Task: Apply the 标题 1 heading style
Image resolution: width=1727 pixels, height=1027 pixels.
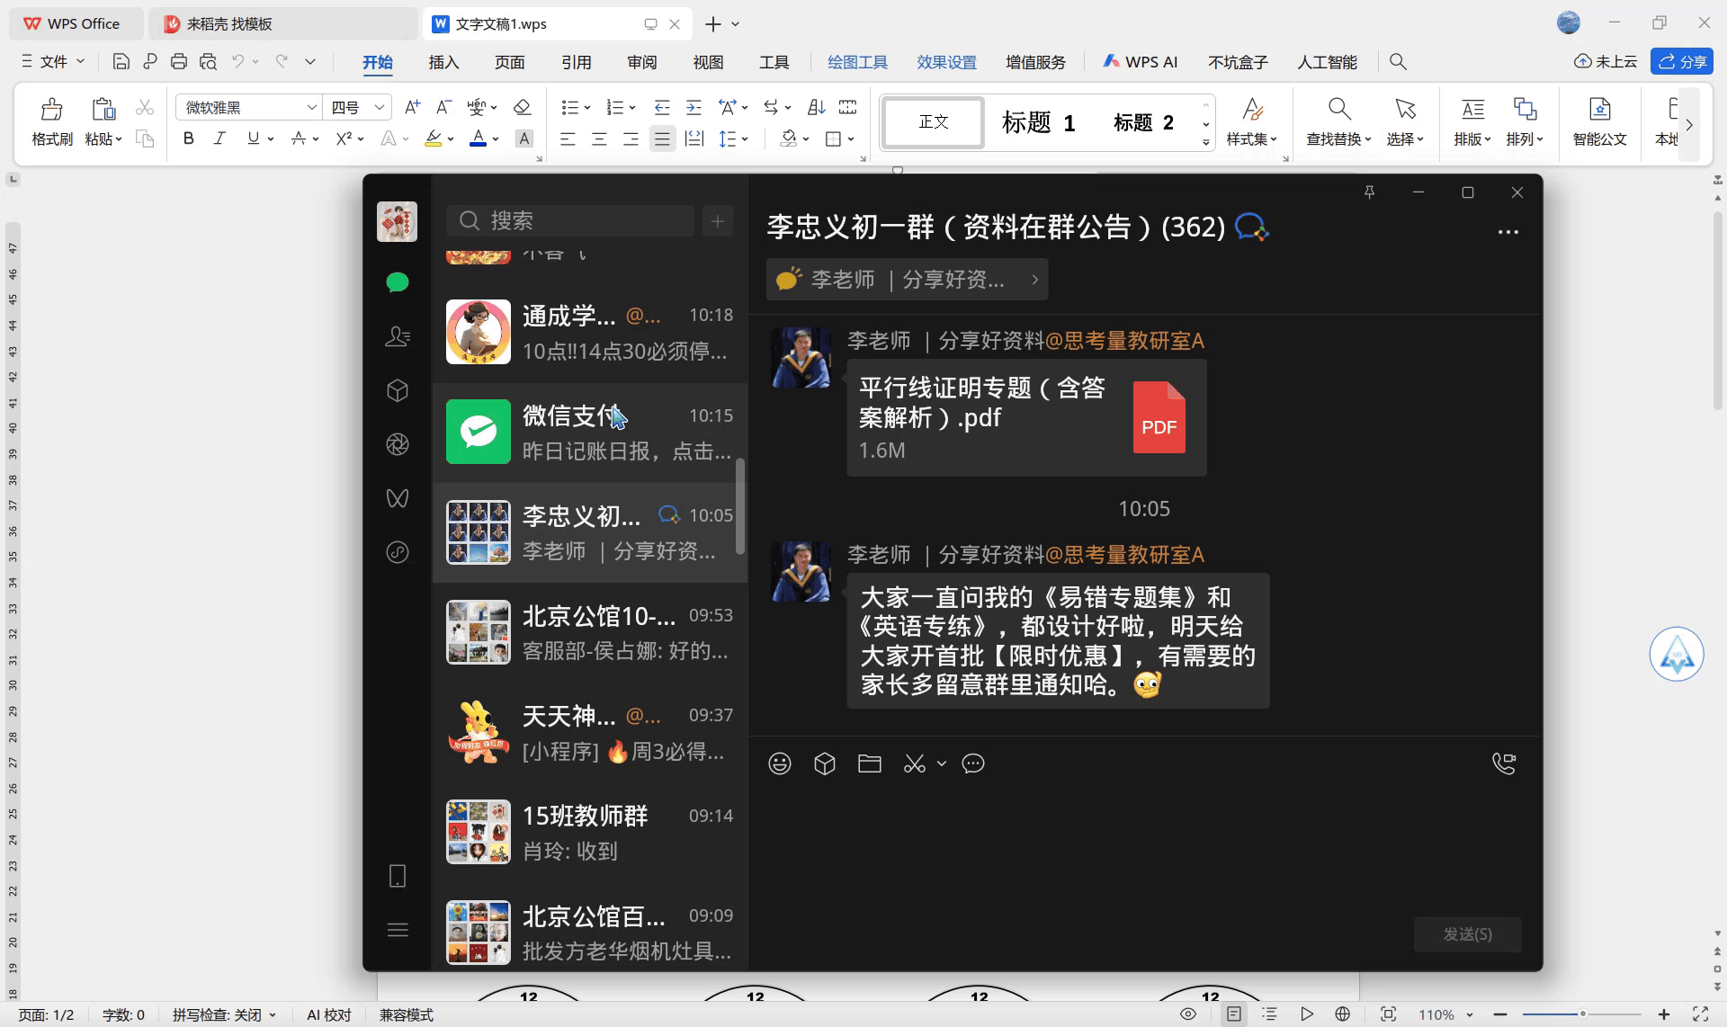Action: point(1038,122)
